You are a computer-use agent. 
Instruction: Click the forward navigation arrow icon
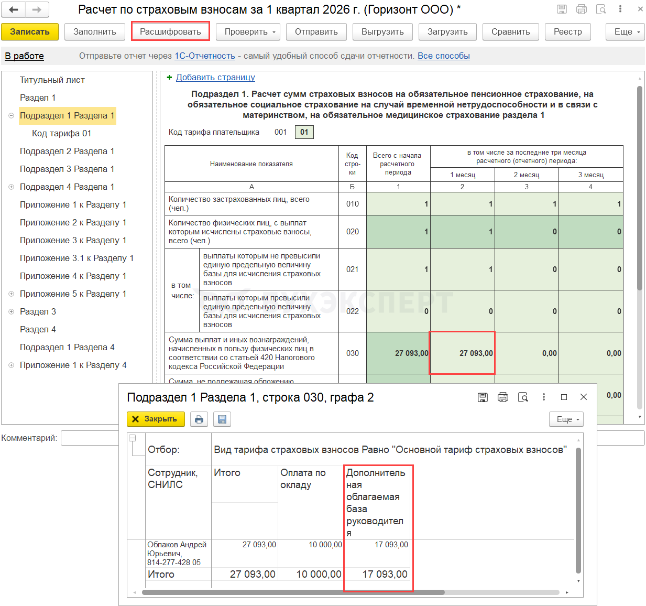pyautogui.click(x=37, y=9)
